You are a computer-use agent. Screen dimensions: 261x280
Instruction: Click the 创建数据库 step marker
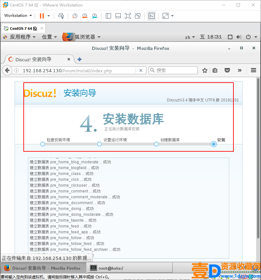click(156, 144)
